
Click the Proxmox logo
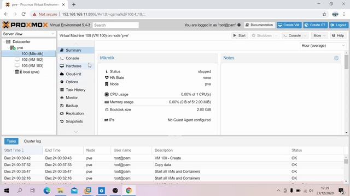(x=25, y=25)
